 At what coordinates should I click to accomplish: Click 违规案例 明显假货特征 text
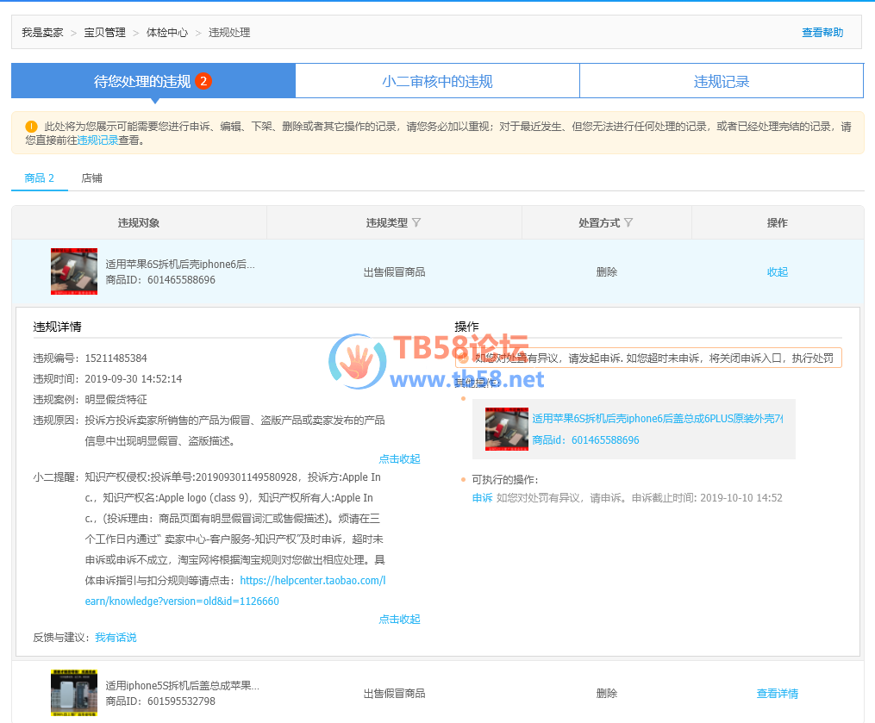(x=90, y=400)
